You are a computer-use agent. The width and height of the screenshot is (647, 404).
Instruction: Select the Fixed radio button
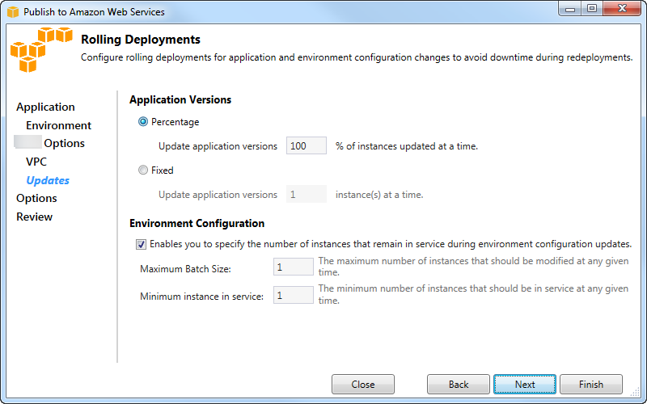[x=143, y=170]
